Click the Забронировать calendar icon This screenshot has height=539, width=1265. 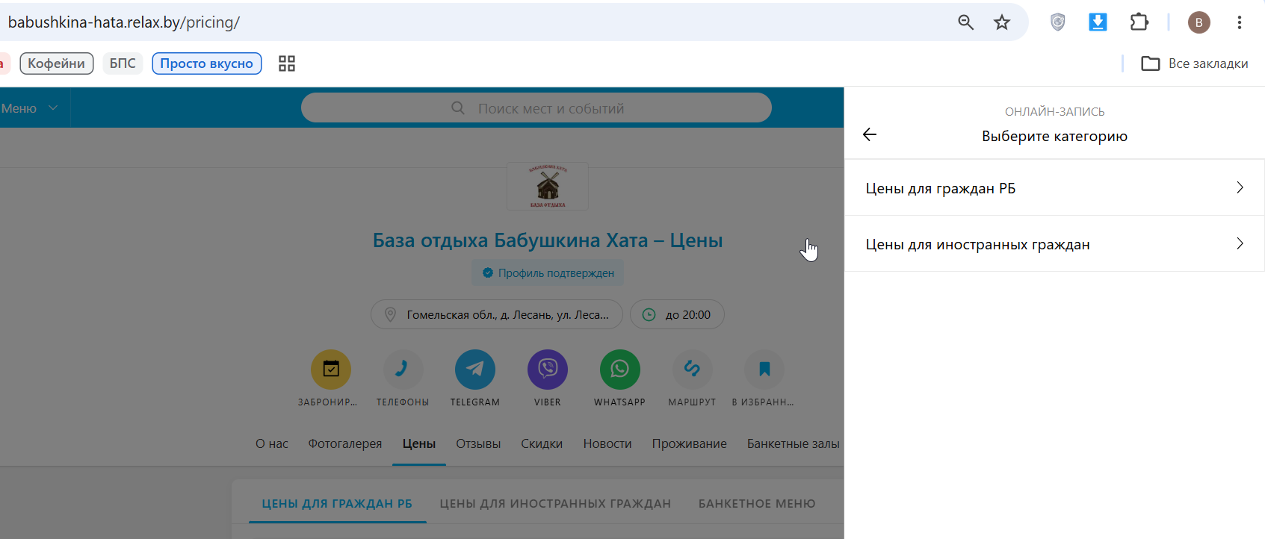(331, 369)
